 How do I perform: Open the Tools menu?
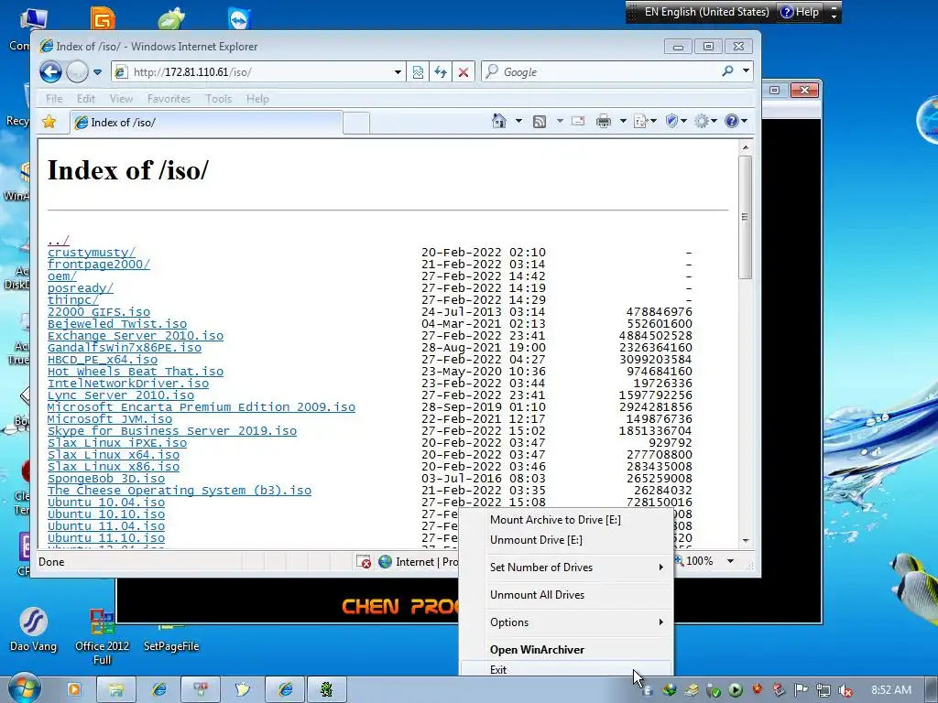tap(218, 99)
